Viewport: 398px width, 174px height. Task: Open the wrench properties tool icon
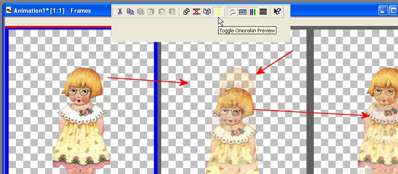(x=232, y=11)
